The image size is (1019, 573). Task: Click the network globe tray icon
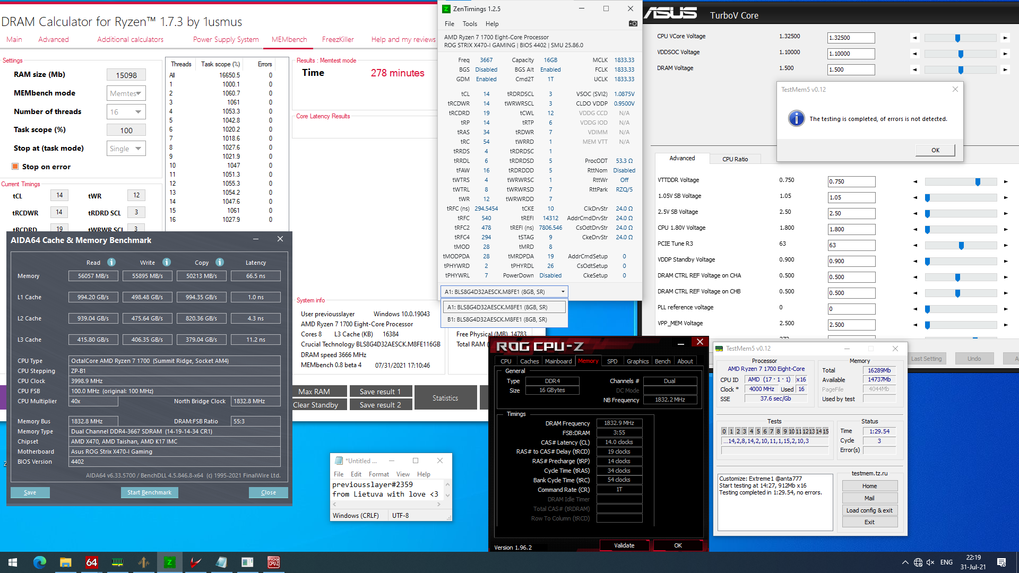pyautogui.click(x=918, y=562)
